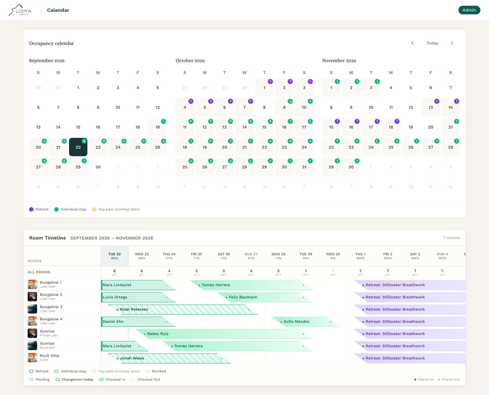Select October 1 retreat day
This screenshot has width=489, height=395.
264,88
